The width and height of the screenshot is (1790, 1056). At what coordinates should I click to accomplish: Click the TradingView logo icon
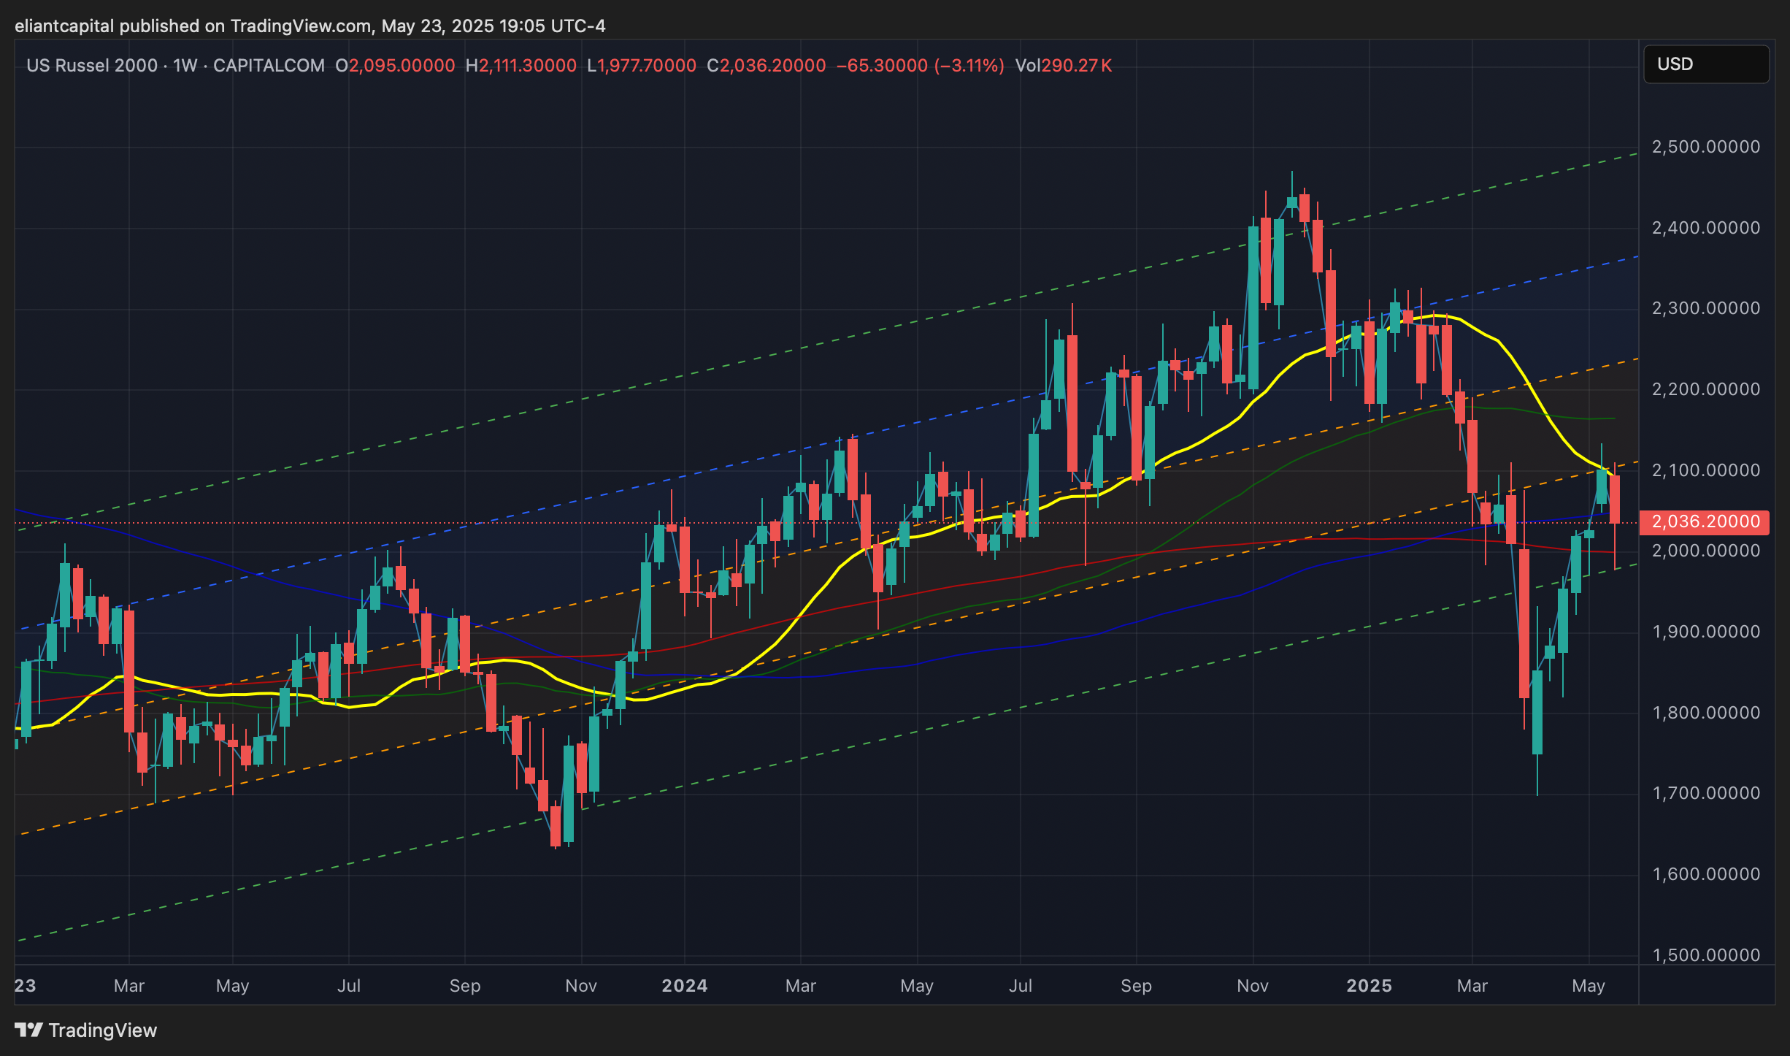tap(28, 1030)
